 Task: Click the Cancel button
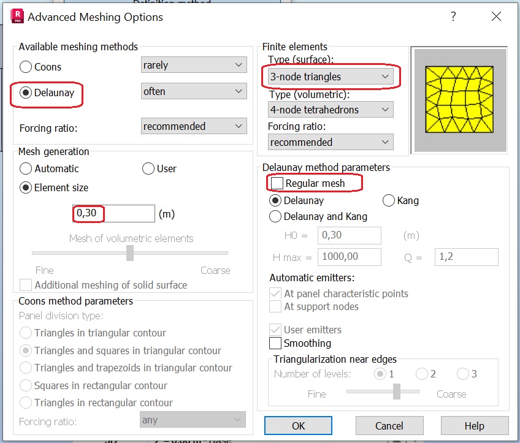coord(389,426)
